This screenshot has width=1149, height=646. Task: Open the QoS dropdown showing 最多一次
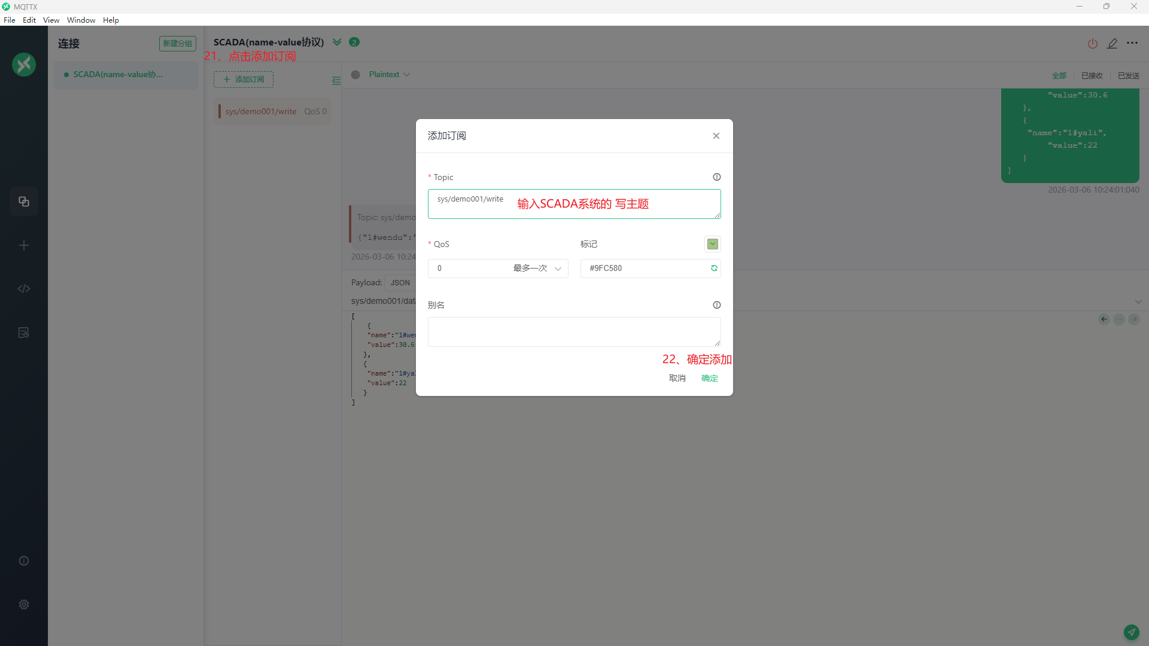(497, 269)
